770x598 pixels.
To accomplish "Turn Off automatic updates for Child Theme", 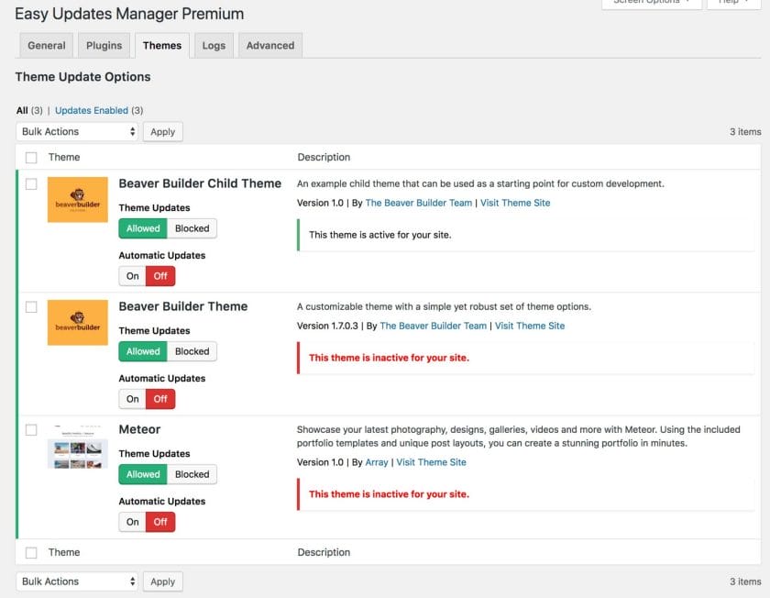I will 160,276.
